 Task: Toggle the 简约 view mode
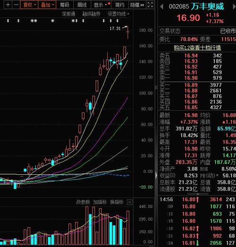point(120,5)
